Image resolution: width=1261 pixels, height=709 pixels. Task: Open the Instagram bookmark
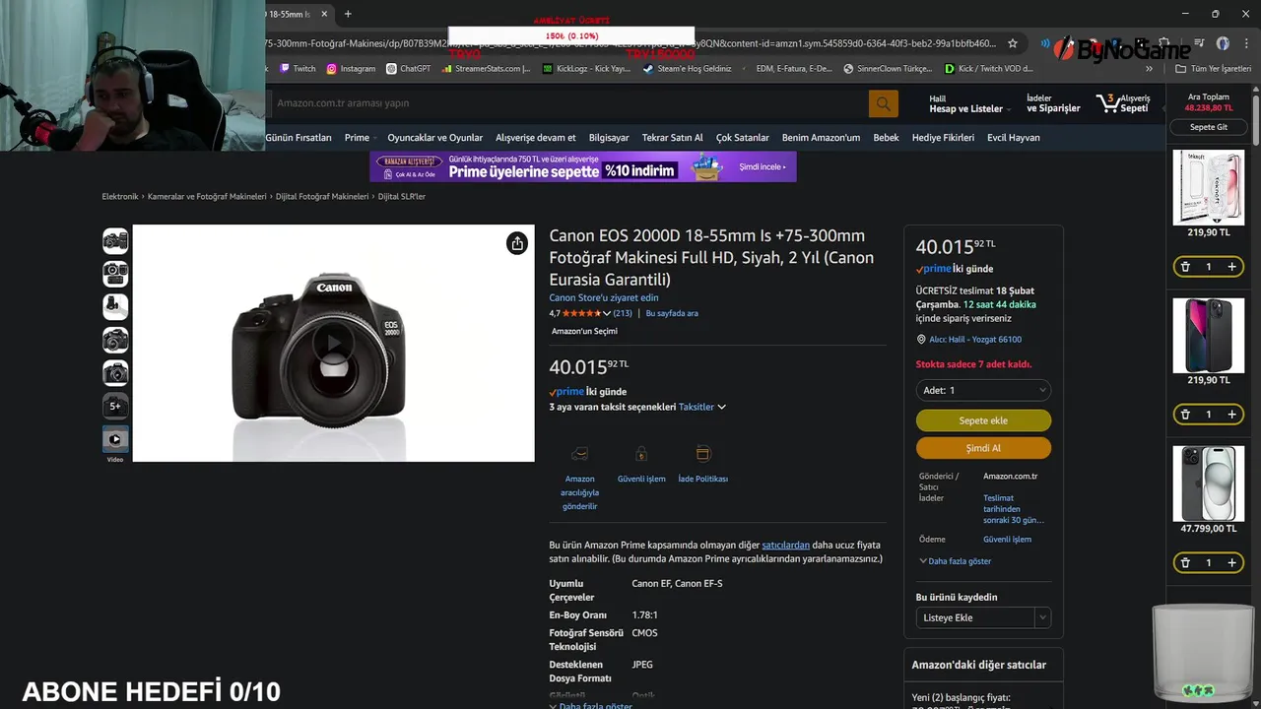(x=351, y=69)
